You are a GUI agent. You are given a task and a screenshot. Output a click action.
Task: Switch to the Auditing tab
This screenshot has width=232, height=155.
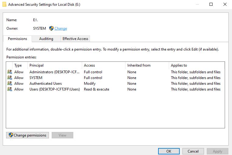[x=46, y=39]
